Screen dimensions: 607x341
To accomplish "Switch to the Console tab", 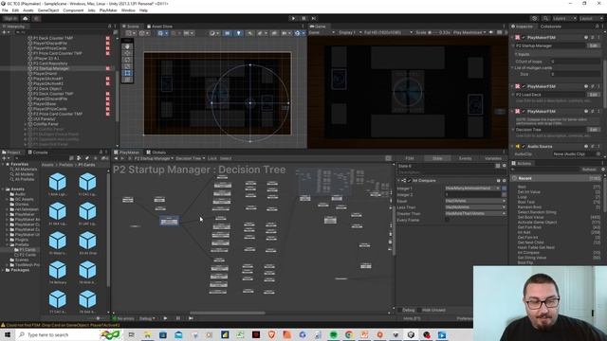I will (38, 153).
